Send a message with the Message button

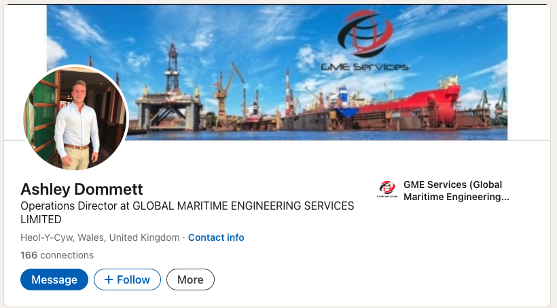pyautogui.click(x=54, y=280)
